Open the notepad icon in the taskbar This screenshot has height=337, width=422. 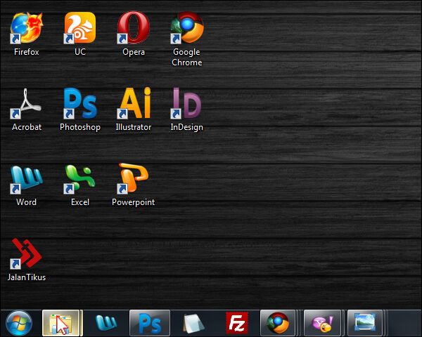(193, 324)
